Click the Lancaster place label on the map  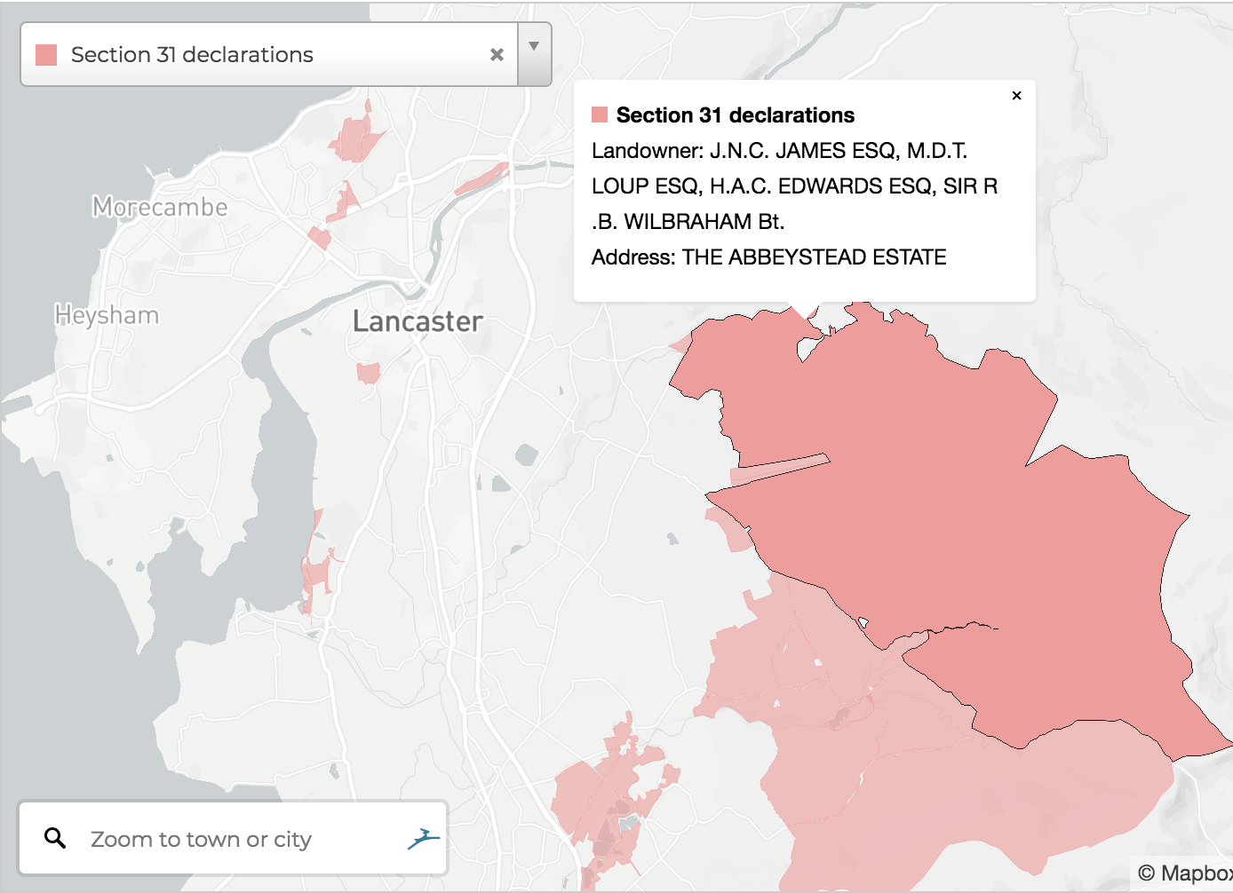tap(418, 321)
